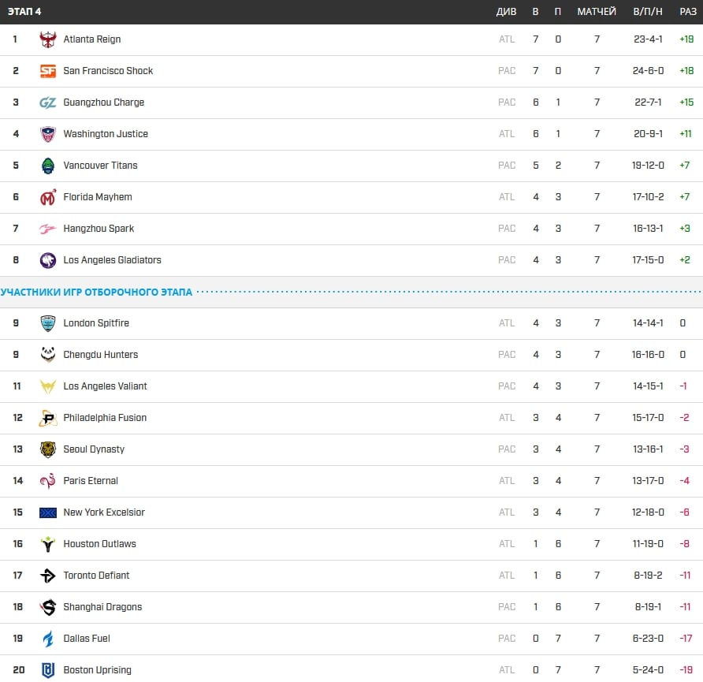Click the Guangzhou Charge logo icon

[48, 102]
